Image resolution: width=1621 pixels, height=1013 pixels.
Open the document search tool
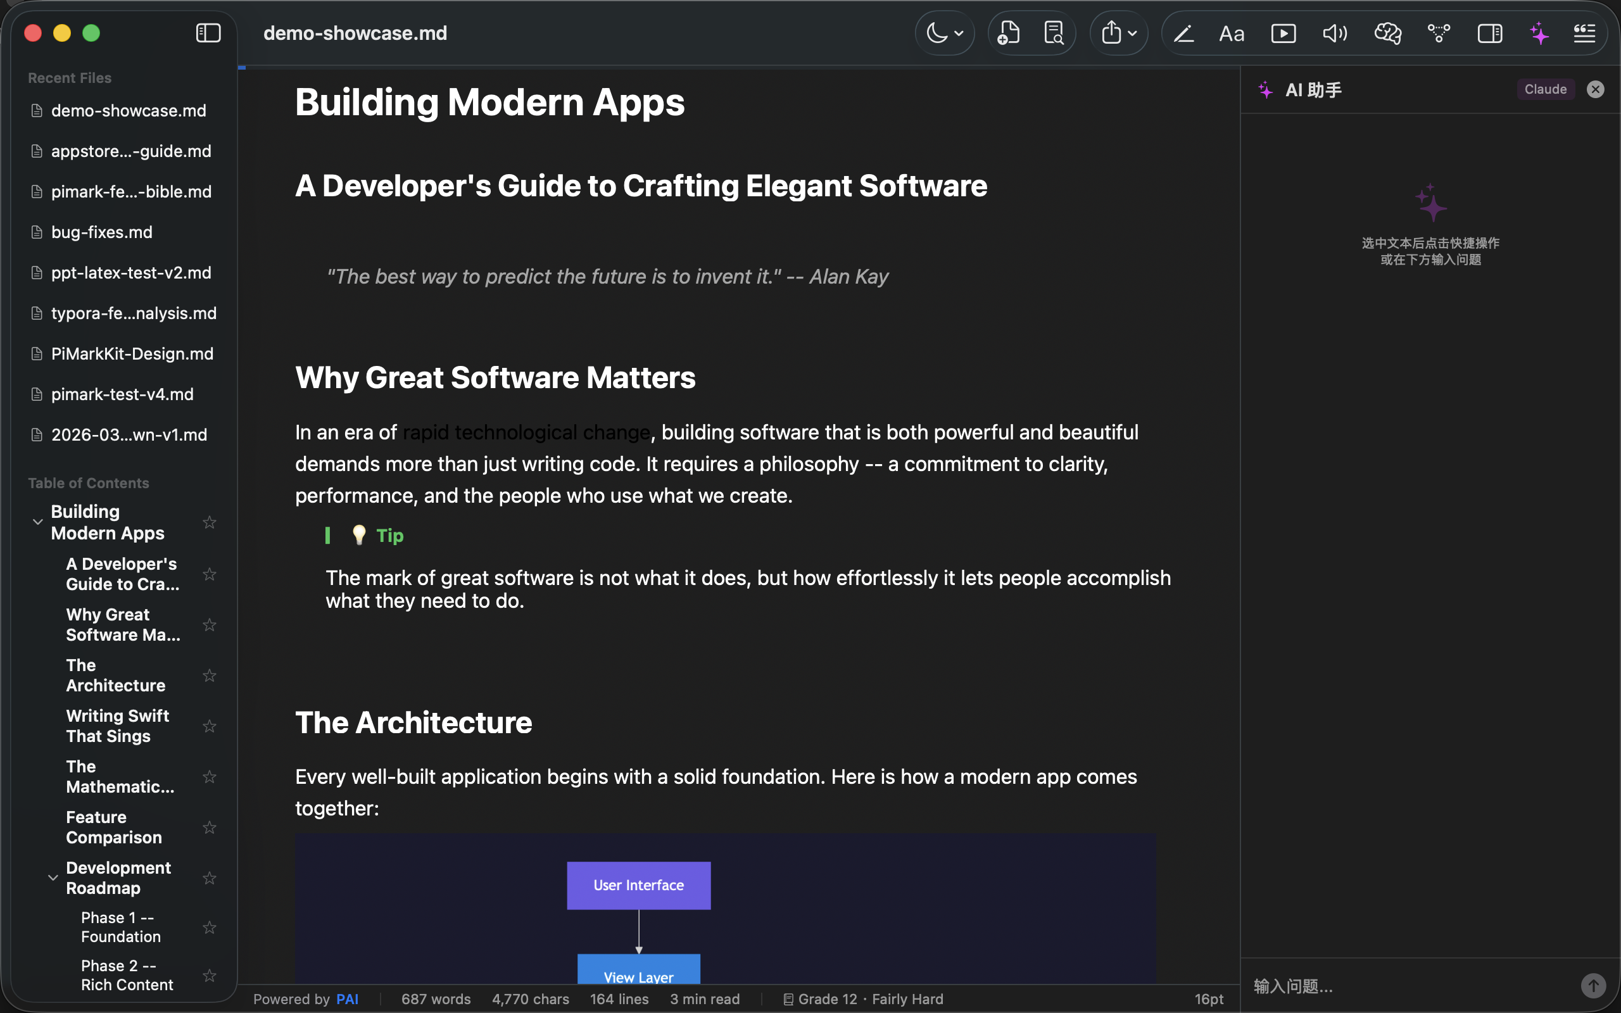1053,32
